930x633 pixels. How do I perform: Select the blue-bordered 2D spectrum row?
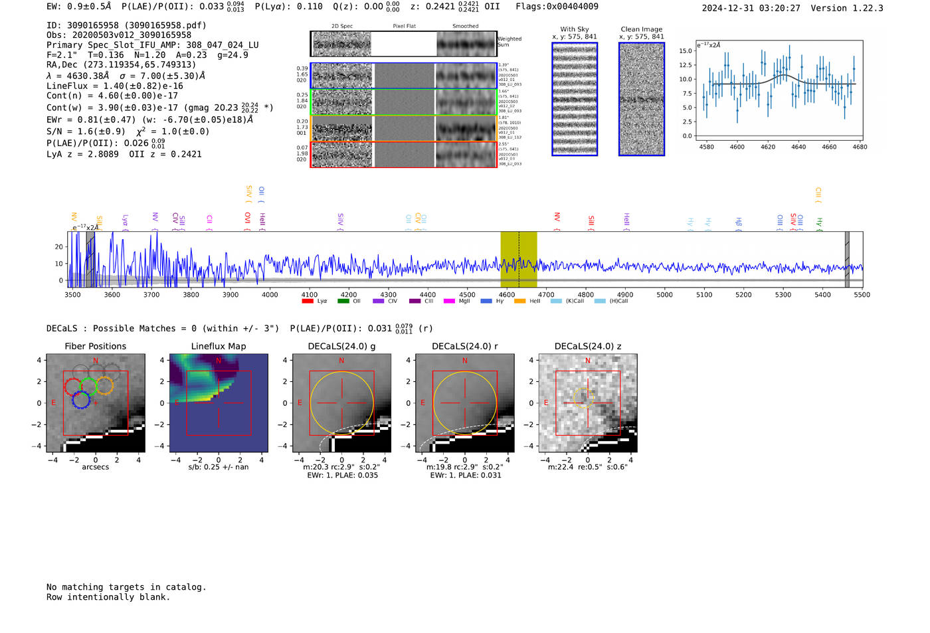point(404,76)
